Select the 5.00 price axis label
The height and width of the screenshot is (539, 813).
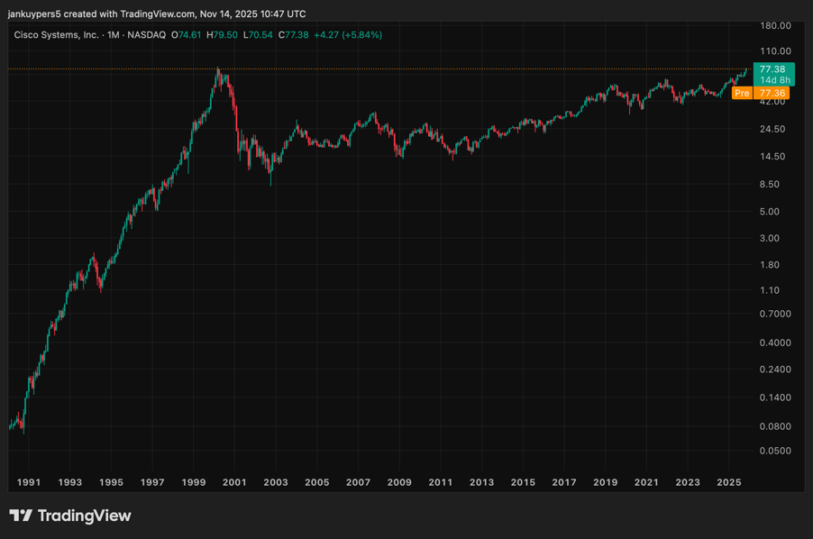770,212
